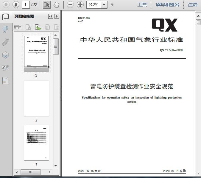The image size is (201, 178).
Task: Click the 49.2% zoom value field
Action: click(x=94, y=5)
